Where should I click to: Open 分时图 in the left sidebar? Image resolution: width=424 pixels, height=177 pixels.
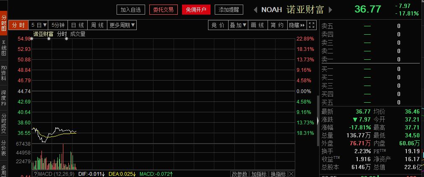click(x=4, y=23)
